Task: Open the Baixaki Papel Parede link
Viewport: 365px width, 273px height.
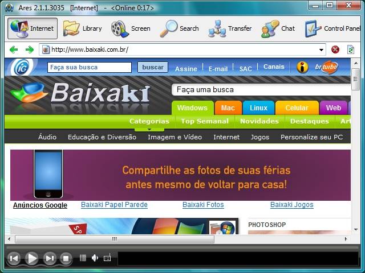Action: point(114,205)
